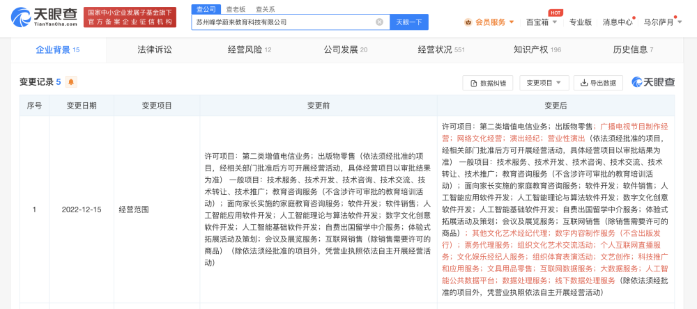Select the 公司发展 tab
The height and width of the screenshot is (309, 697).
point(346,49)
